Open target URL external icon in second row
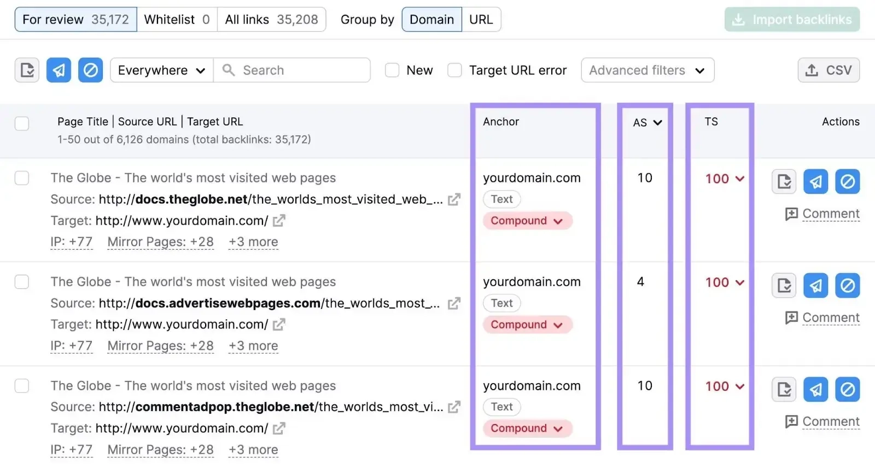 tap(279, 325)
